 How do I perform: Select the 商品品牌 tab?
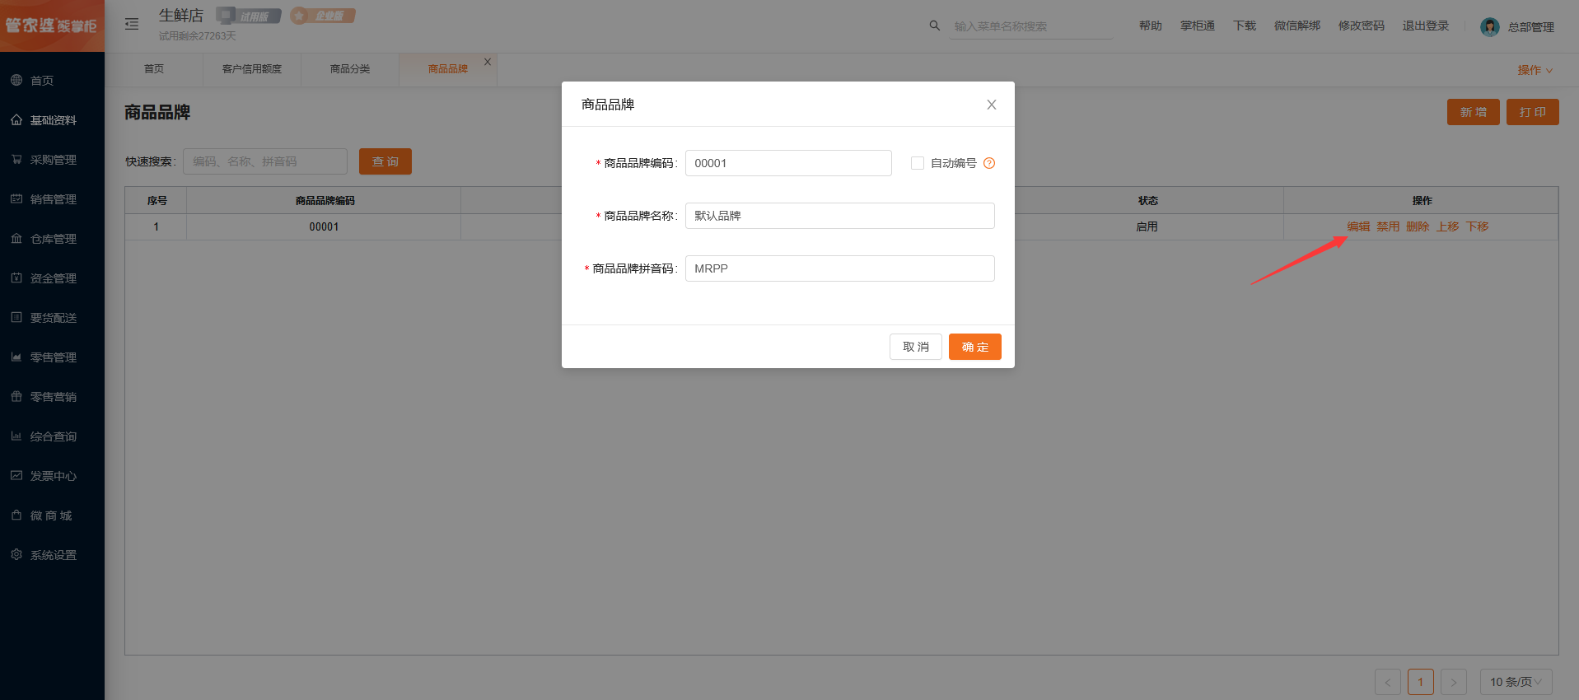click(447, 69)
